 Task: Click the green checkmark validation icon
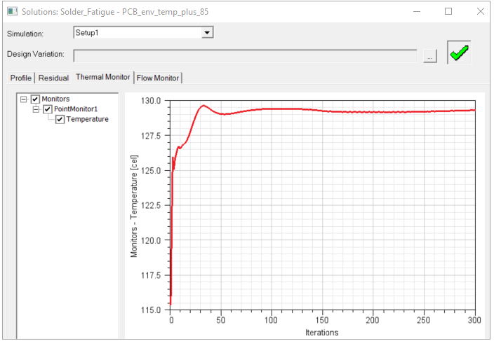(x=459, y=53)
